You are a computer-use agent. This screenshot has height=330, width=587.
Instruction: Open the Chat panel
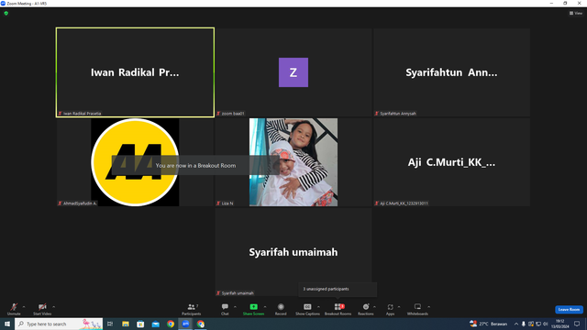pos(225,310)
